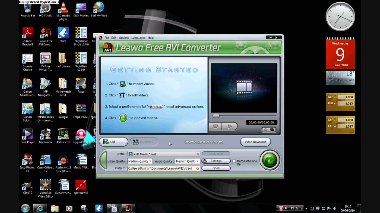The width and height of the screenshot is (380, 213).
Task: Select wolgui folder on desktop
Action: click(63, 111)
